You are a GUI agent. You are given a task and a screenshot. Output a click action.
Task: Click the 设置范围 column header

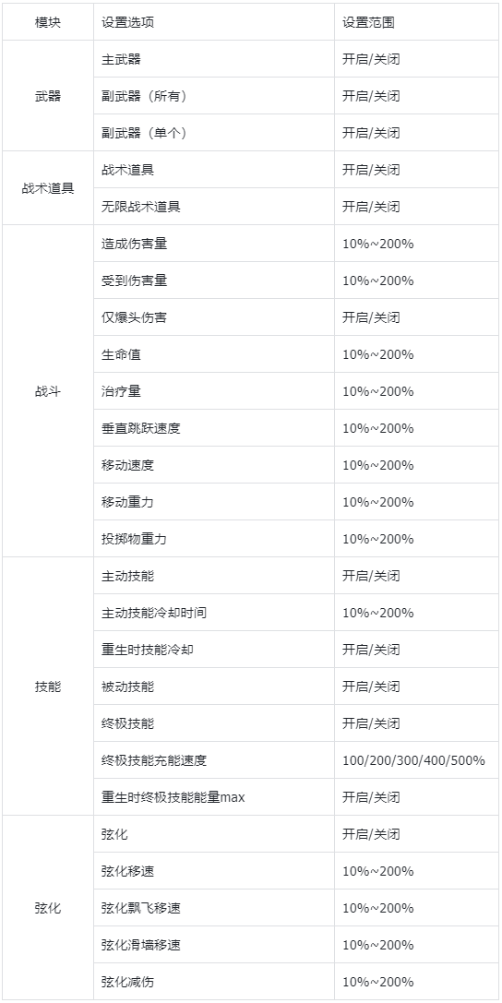click(x=367, y=22)
